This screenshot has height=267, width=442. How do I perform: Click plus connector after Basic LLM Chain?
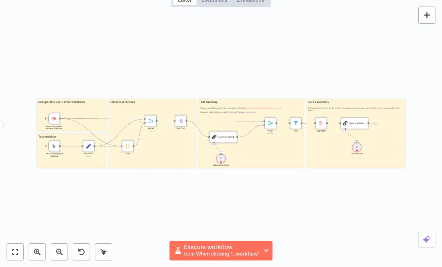(x=376, y=123)
